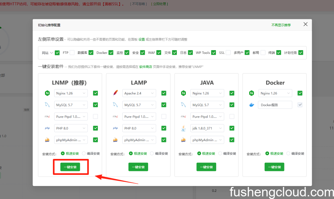This screenshot has height=199, width=334.
Task: Toggle the 计划任务 menu checkbox
Action: click(301, 53)
